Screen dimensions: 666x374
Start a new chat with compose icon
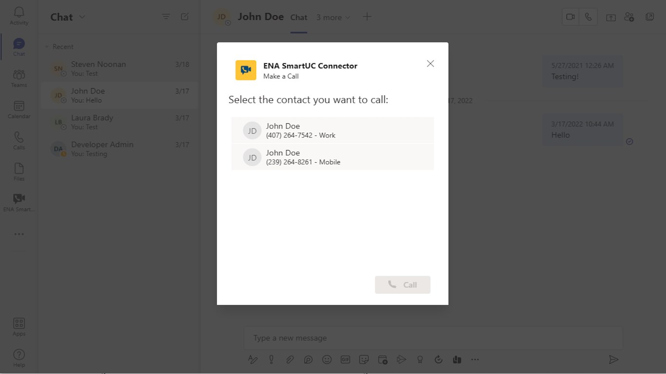coord(185,17)
